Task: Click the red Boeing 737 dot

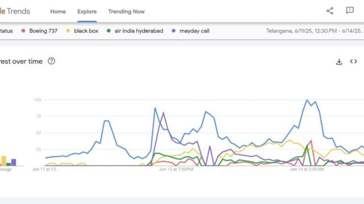Action: click(23, 31)
